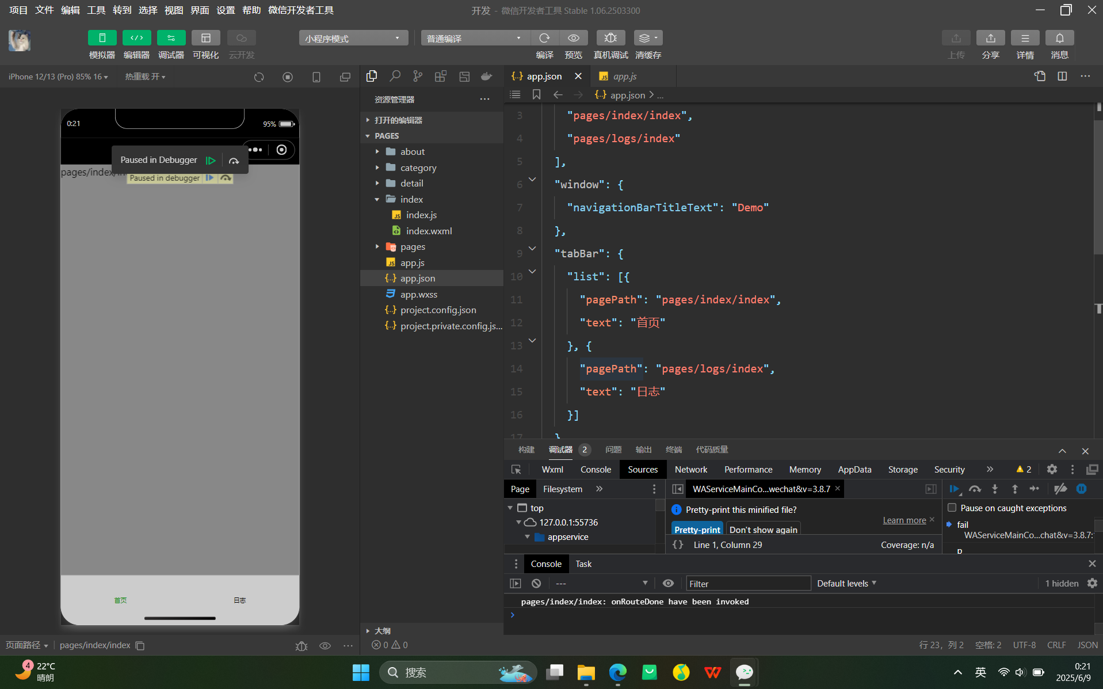Click the bookmark icon in breadcrumb bar
The width and height of the screenshot is (1103, 689).
[536, 94]
